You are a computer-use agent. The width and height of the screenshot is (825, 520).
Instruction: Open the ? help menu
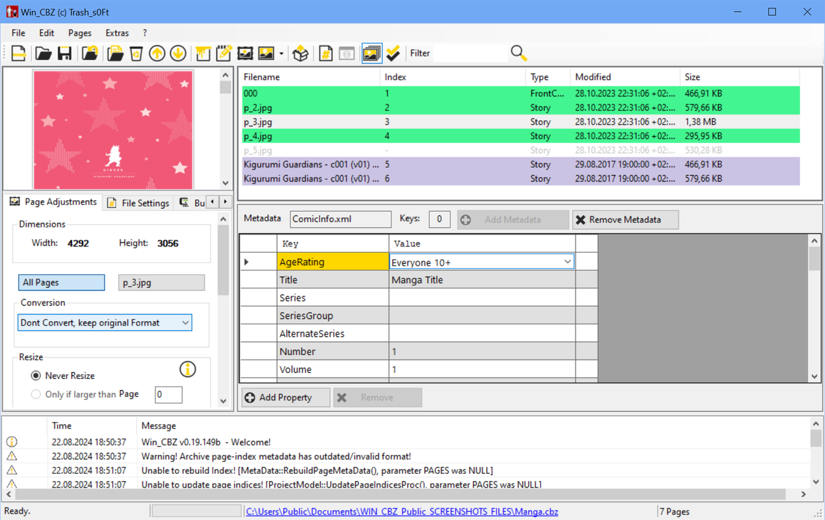pos(145,32)
